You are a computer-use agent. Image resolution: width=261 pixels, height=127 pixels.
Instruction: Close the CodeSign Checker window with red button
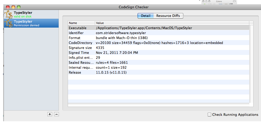coord(8,7)
